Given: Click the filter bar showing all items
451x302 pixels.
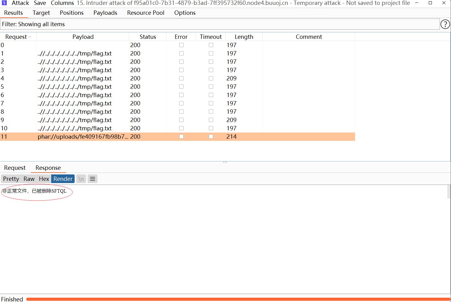Looking at the screenshot, I should coord(220,24).
